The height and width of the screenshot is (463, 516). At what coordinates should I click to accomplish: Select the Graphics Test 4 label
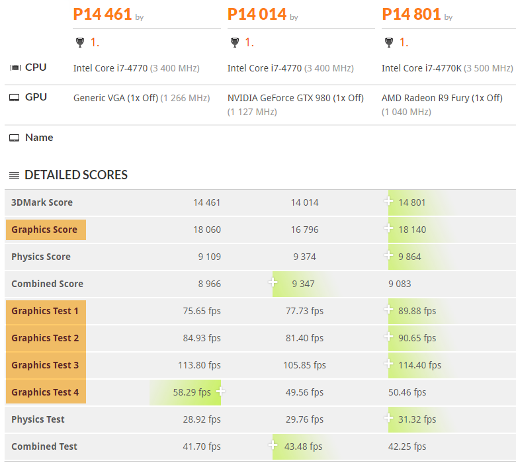(46, 392)
